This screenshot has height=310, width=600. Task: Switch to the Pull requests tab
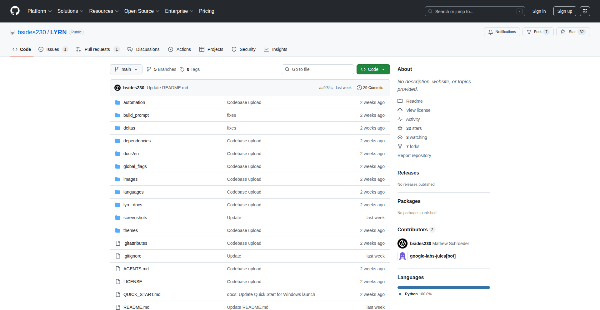point(97,49)
